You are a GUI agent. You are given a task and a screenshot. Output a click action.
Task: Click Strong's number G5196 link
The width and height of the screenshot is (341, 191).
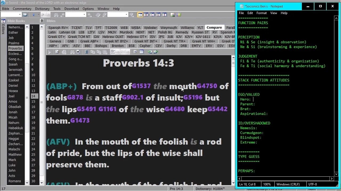[x=193, y=97]
